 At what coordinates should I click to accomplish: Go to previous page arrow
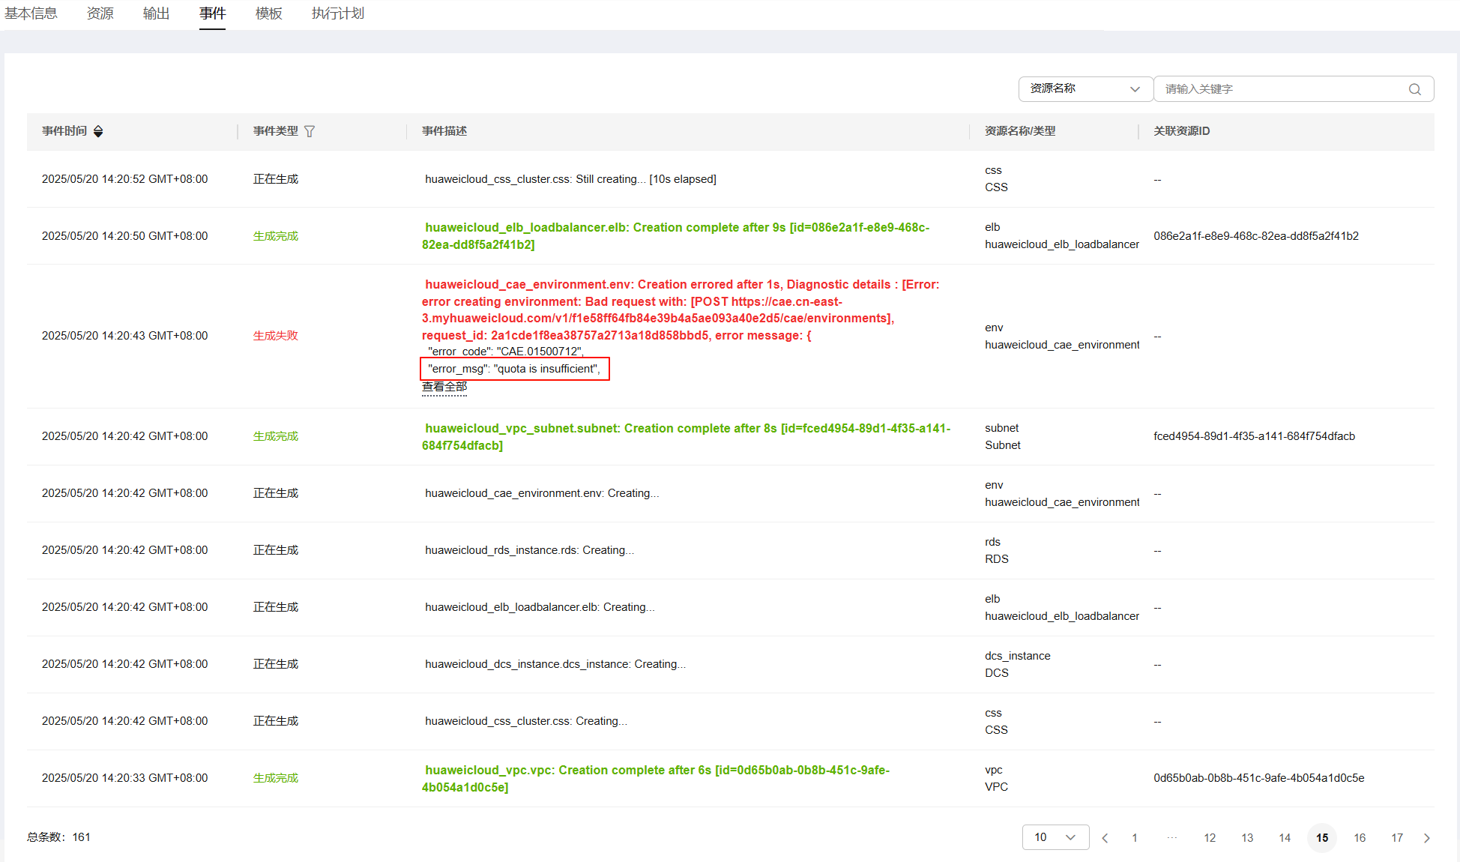point(1105,838)
